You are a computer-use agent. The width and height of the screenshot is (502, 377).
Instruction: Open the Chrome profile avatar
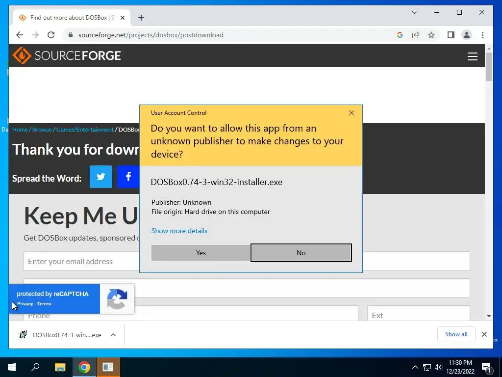click(467, 35)
